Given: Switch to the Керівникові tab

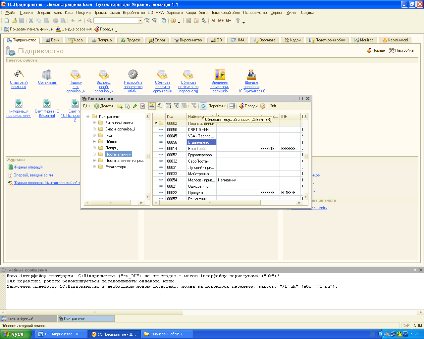Looking at the screenshot, I should [395, 40].
